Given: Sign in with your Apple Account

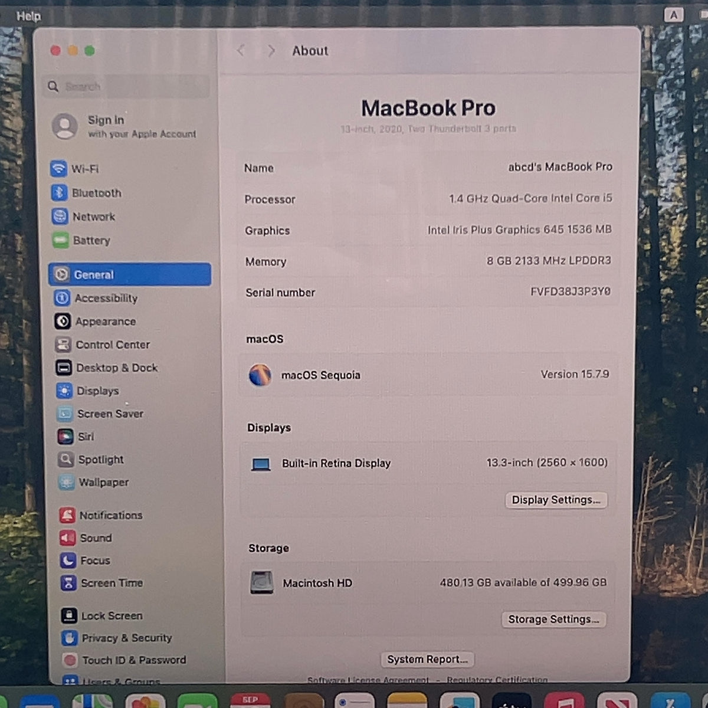Looking at the screenshot, I should pos(125,126).
